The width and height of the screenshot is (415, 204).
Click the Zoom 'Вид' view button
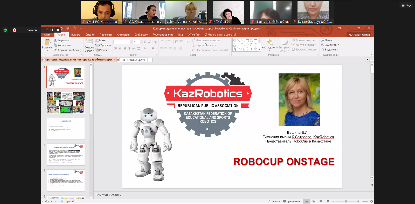(406, 5)
